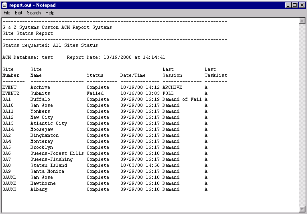Close the report.out Notepad window

(302, 5)
